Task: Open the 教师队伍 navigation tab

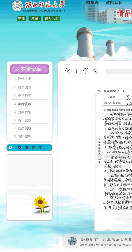Action: tap(114, 3)
